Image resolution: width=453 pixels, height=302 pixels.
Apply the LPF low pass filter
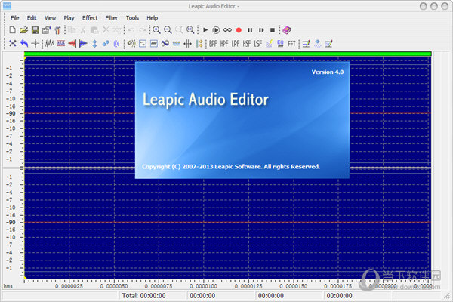[x=236, y=44]
